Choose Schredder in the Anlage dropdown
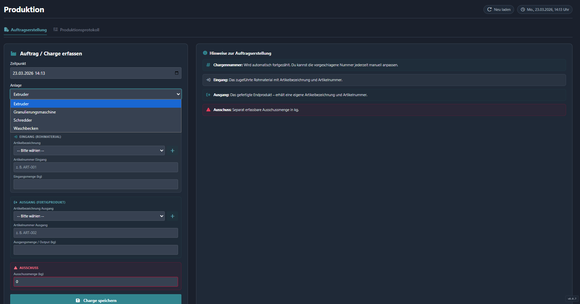 tap(23, 120)
